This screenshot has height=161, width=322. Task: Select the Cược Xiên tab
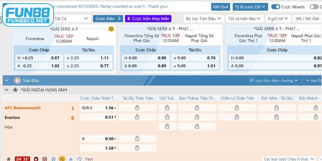108,19
